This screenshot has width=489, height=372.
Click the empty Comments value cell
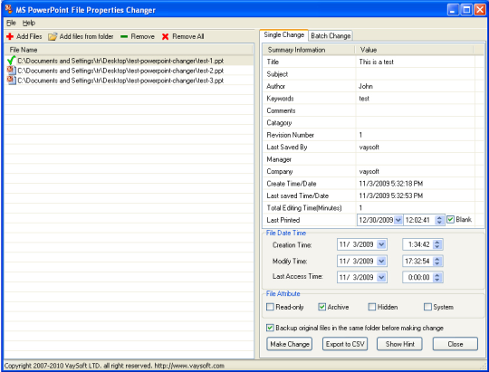point(415,110)
